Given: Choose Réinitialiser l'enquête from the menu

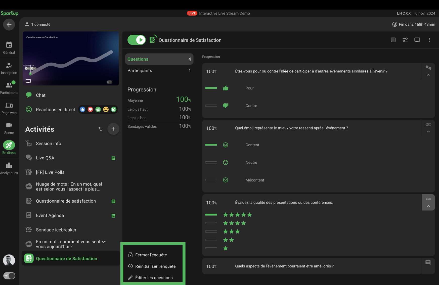Looking at the screenshot, I should click(x=155, y=266).
